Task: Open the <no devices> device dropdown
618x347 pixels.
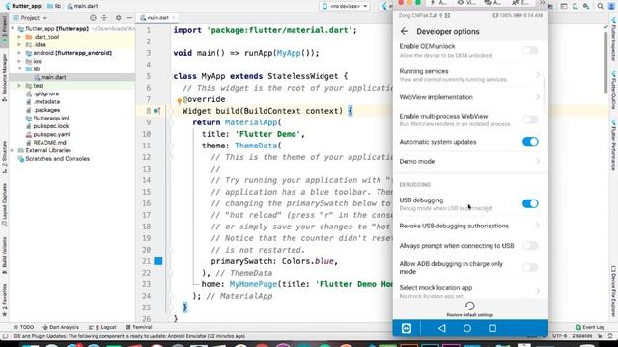Action: pos(345,6)
